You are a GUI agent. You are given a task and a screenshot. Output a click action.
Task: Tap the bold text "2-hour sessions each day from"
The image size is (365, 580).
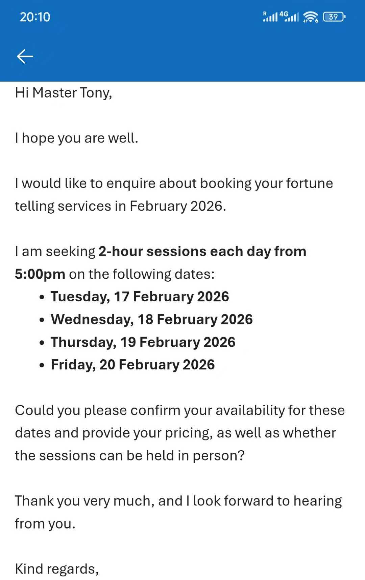[x=202, y=251]
